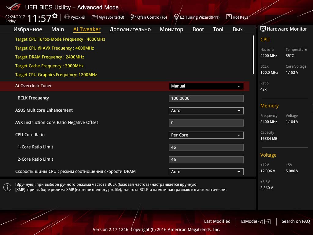This screenshot has height=235, width=313.
Task: Click the BCLK 100.0 MHz reading
Action: [x=269, y=72]
